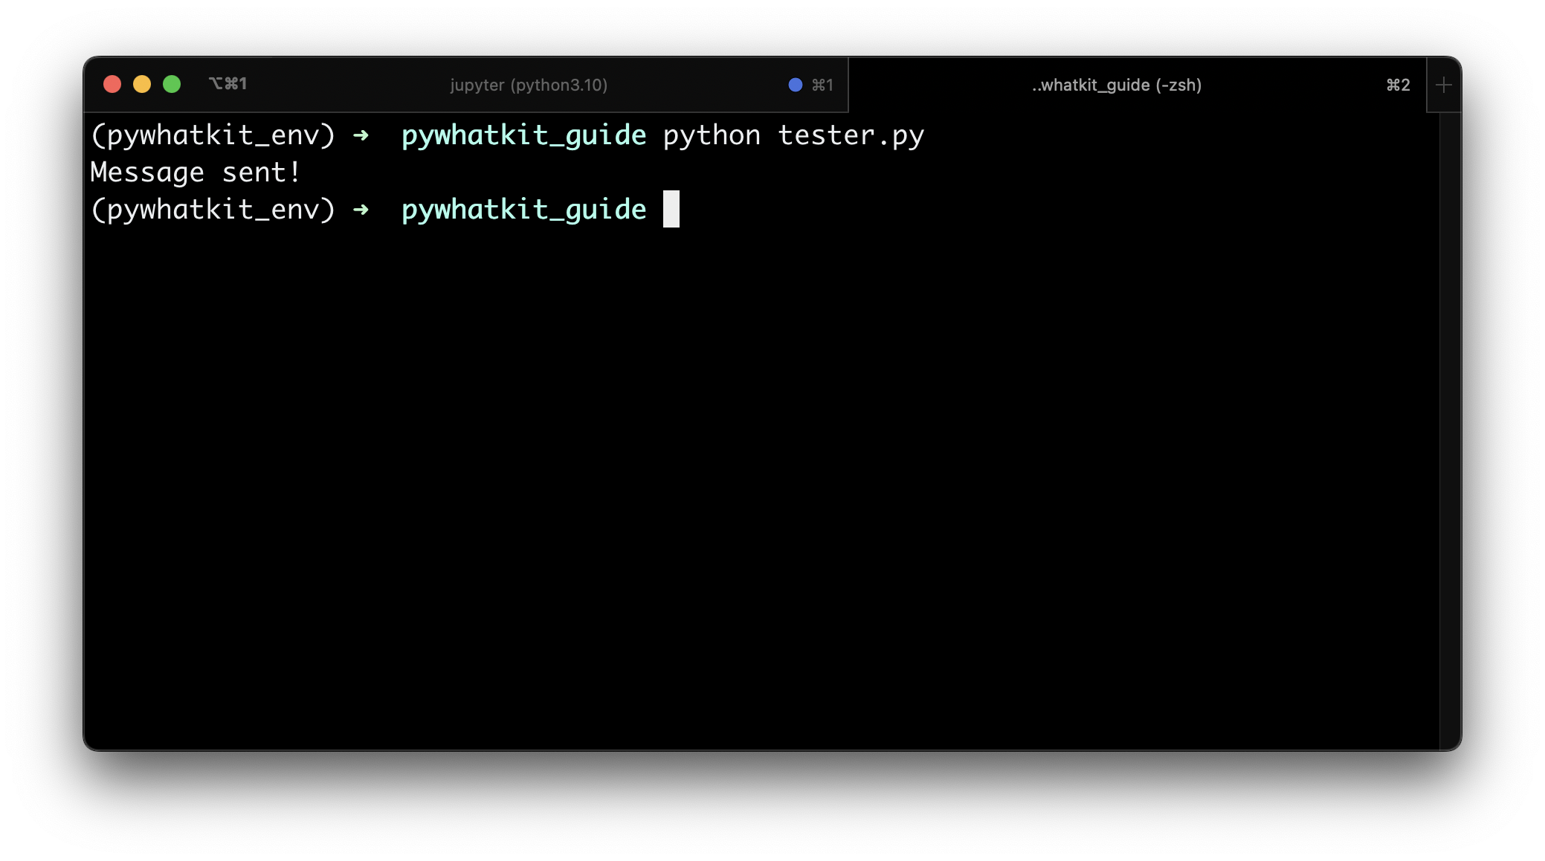Select the ..whatkit_guide (-zsh) tab
This screenshot has height=861, width=1545.
1115,85
